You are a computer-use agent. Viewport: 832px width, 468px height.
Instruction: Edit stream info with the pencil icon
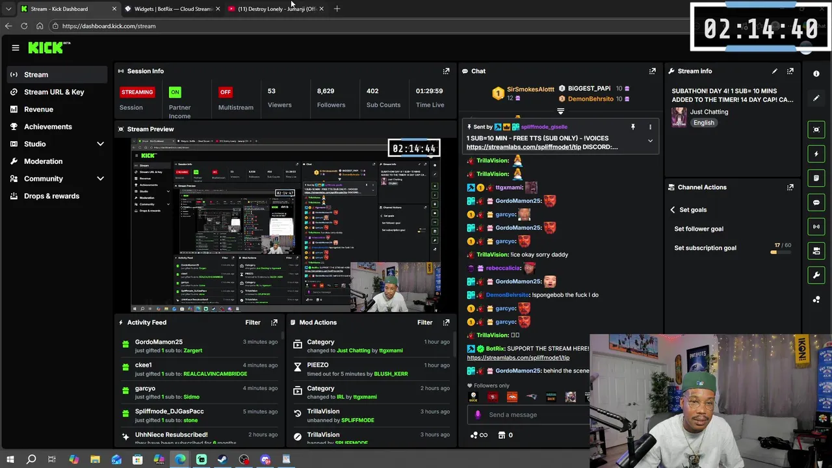(775, 71)
